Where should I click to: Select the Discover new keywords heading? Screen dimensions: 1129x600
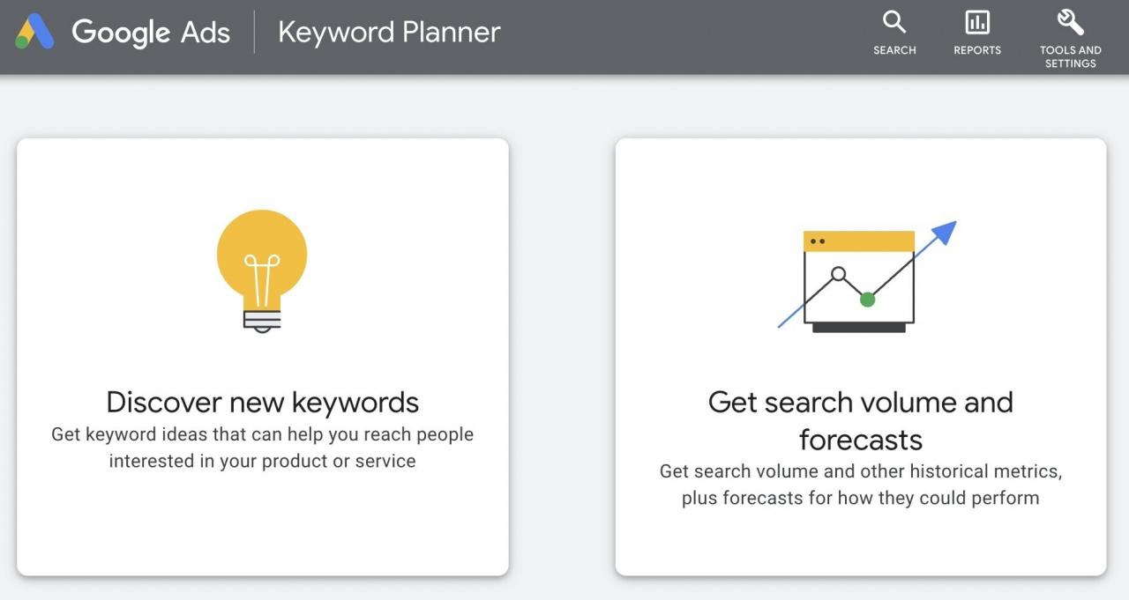point(263,402)
